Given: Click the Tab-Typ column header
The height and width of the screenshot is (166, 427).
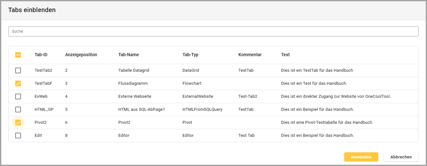Looking at the screenshot, I should pos(190,55).
